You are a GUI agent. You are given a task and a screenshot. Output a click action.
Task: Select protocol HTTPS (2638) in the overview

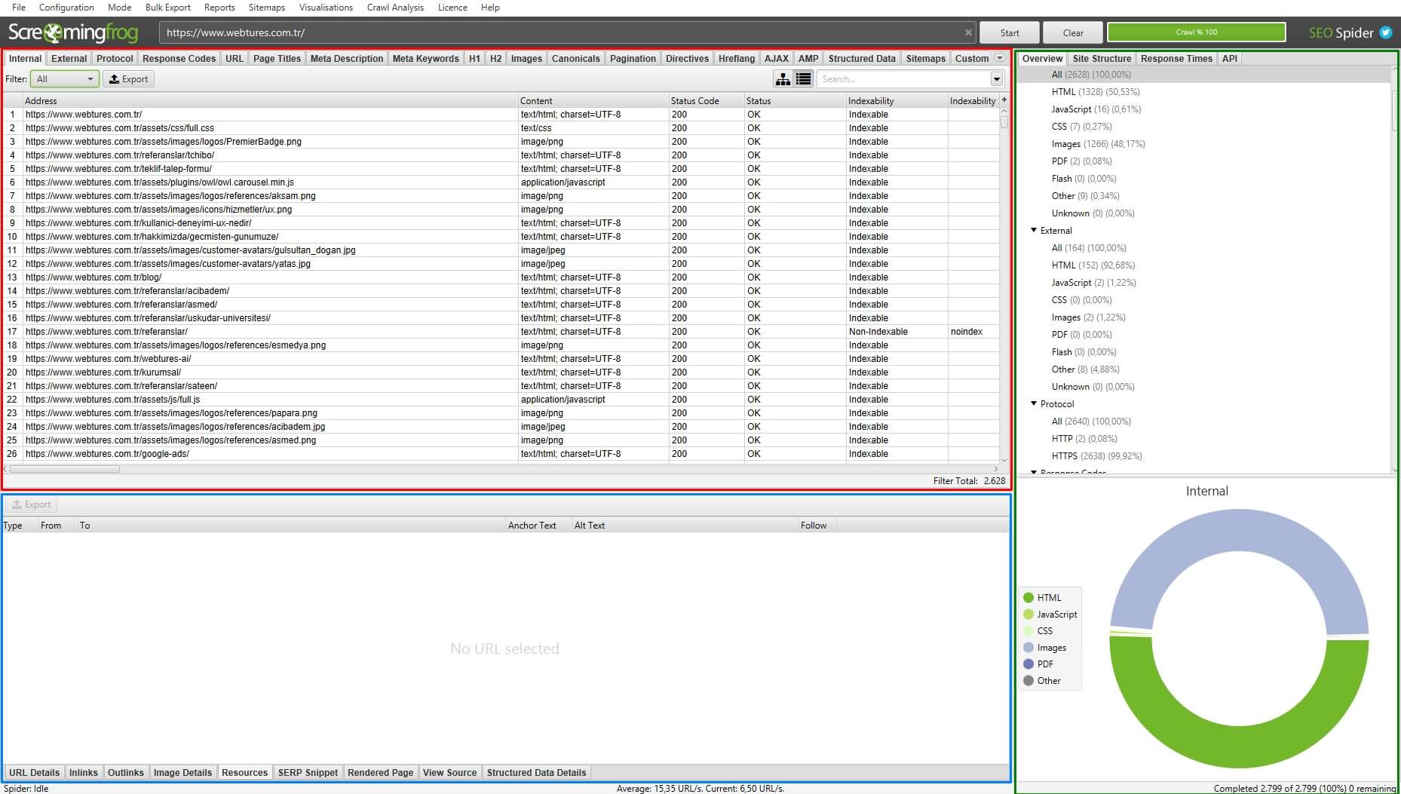tap(1097, 456)
